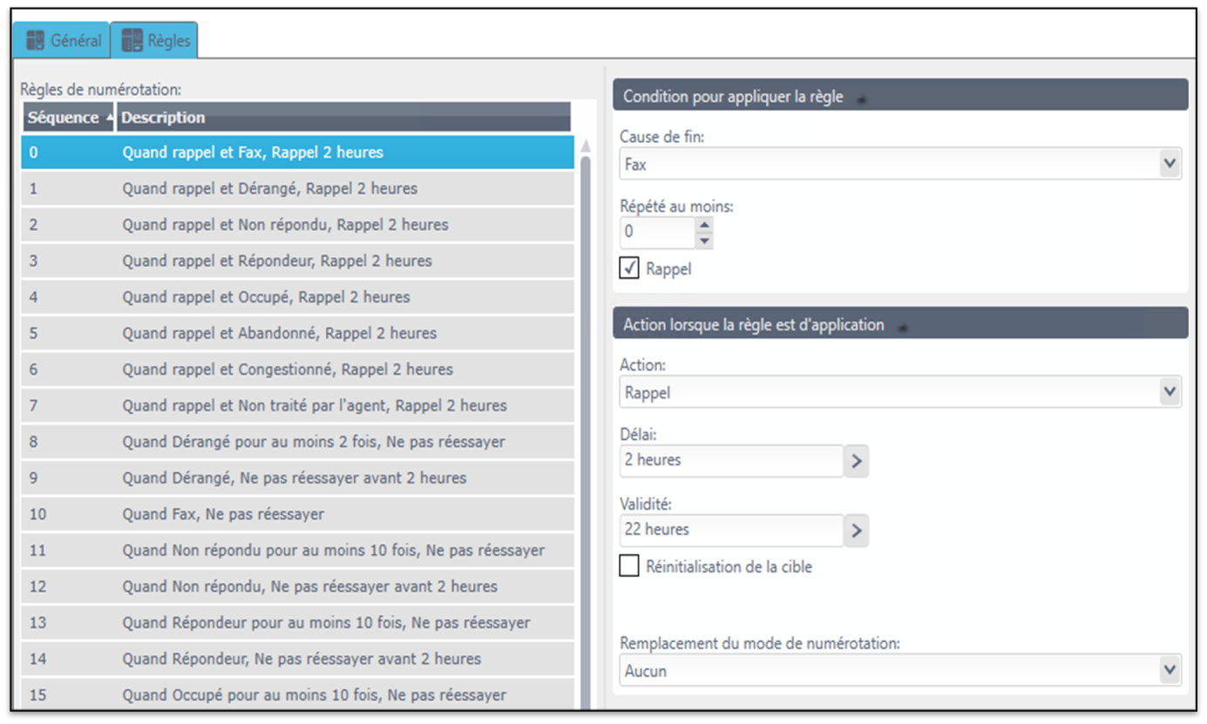Select rule Quand rappel et Abandonné
The height and width of the screenshot is (724, 1207).
[297, 333]
